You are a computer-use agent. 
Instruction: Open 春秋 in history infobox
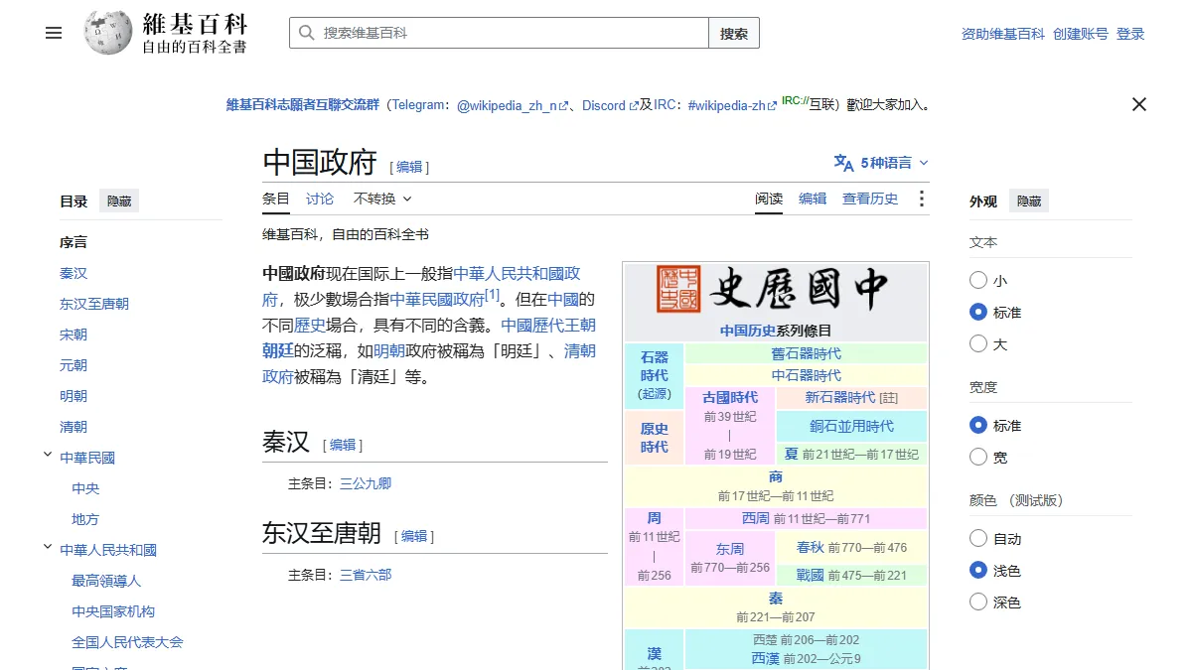811,547
